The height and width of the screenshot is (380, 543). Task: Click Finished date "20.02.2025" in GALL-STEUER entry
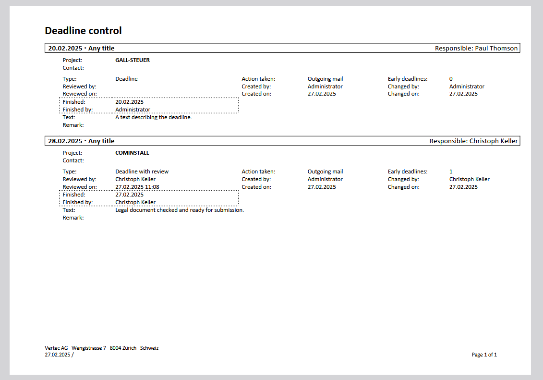(x=129, y=102)
